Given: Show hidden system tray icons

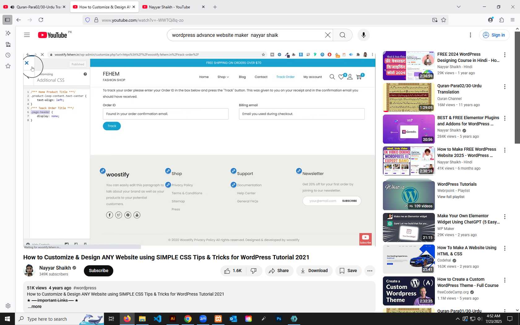Looking at the screenshot, I should pos(457,319).
